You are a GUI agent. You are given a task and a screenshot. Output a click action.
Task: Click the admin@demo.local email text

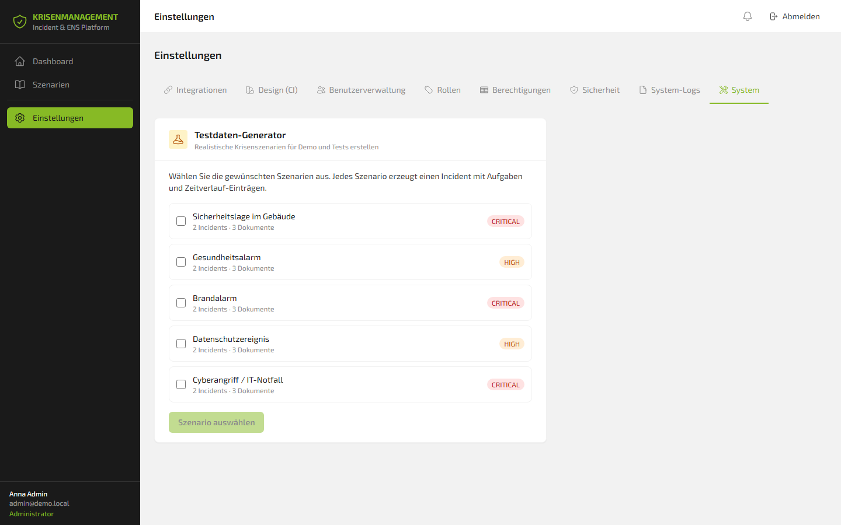click(x=39, y=503)
